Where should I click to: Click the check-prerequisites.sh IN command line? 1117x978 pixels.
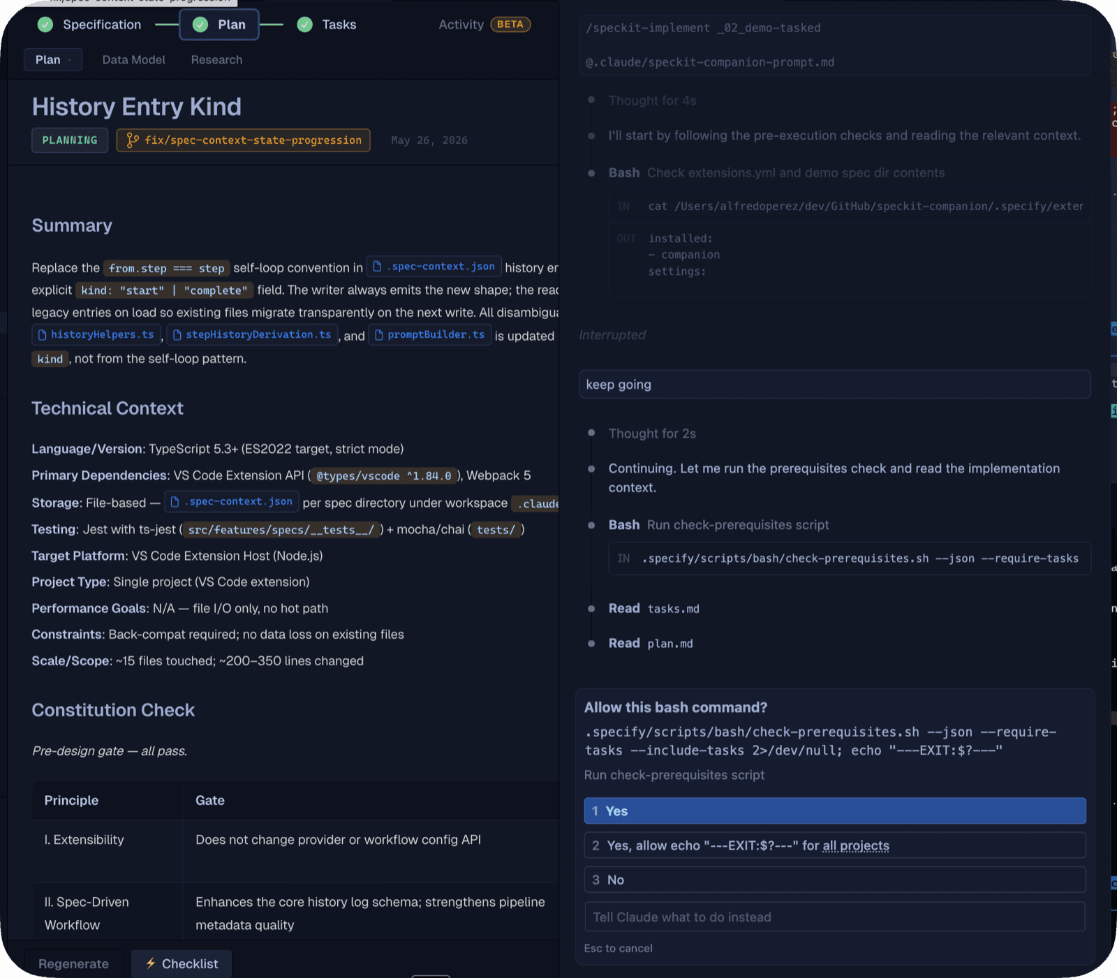tap(849, 558)
